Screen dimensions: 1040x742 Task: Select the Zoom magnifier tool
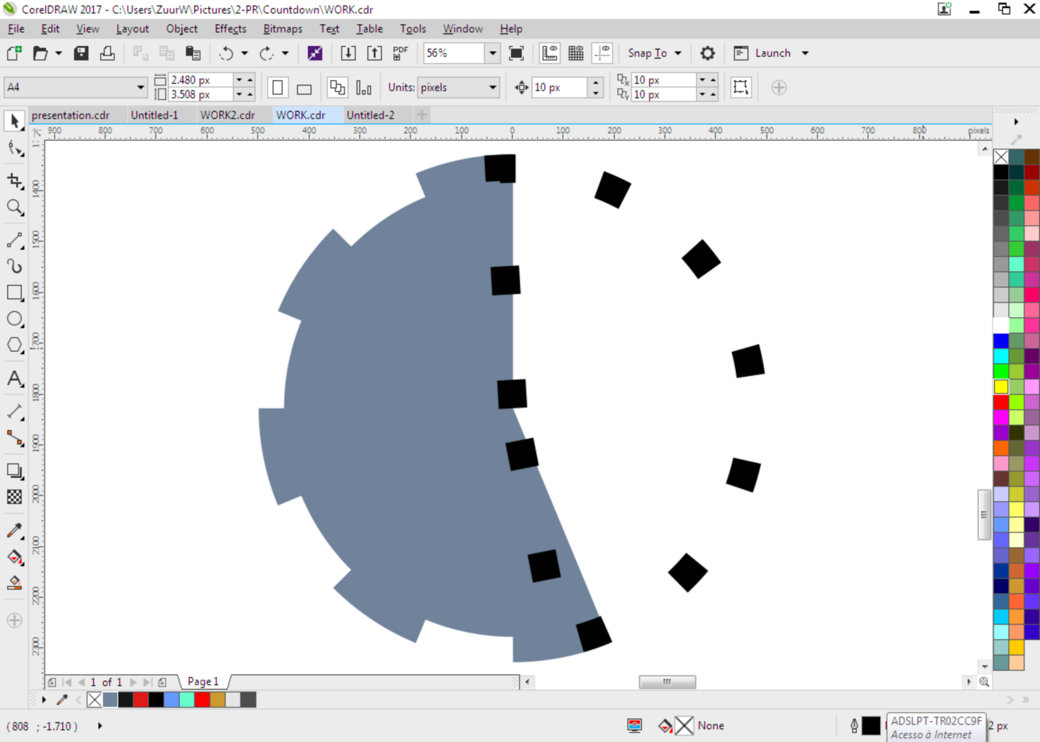pyautogui.click(x=14, y=208)
